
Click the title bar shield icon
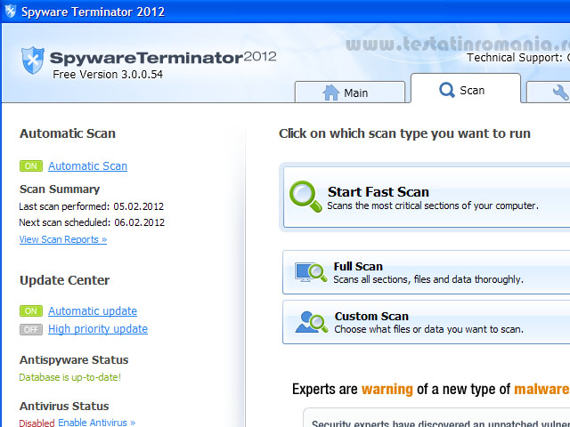click(x=11, y=12)
